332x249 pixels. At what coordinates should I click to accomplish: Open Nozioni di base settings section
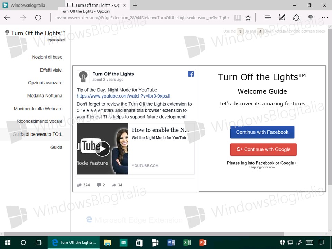(47, 57)
